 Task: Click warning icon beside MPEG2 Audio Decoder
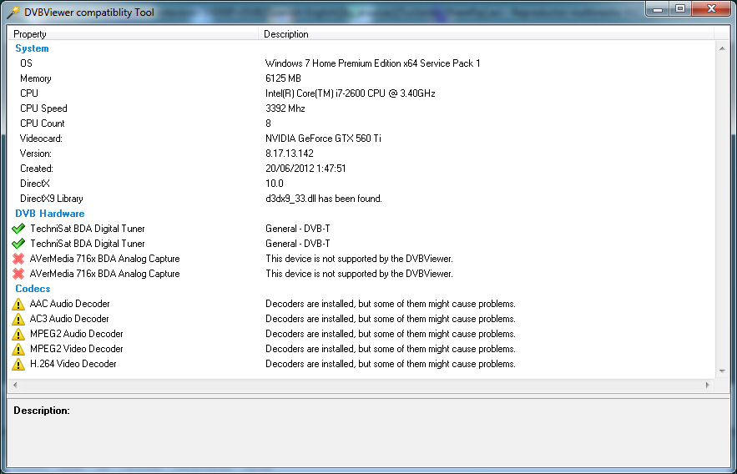tap(18, 334)
